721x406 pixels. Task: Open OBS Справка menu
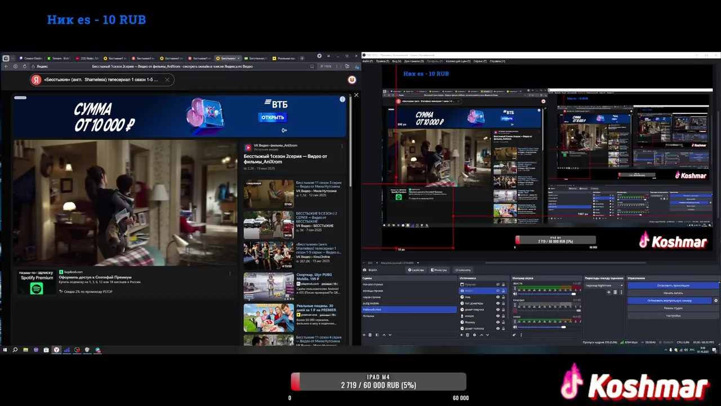497,61
